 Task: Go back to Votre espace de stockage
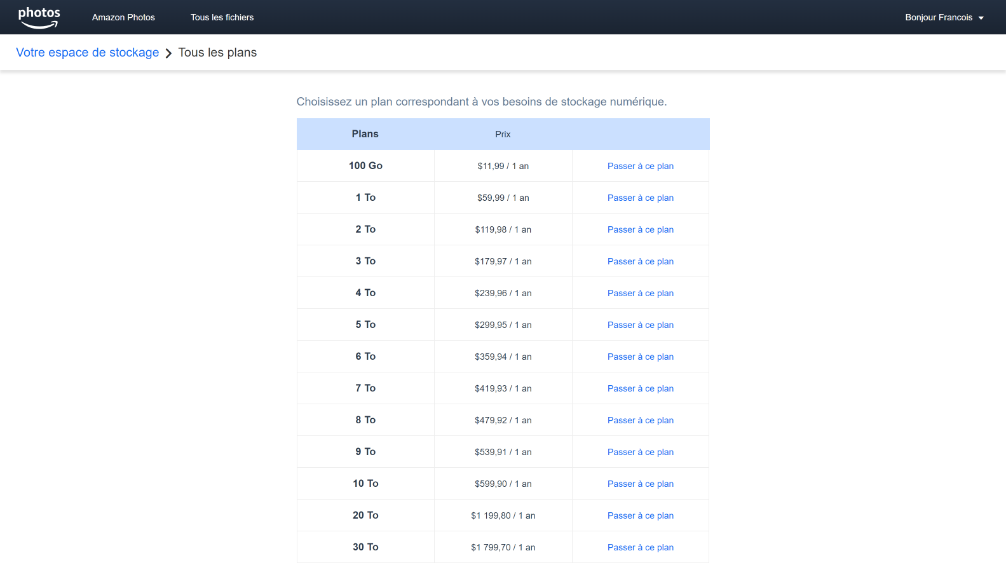pyautogui.click(x=87, y=53)
